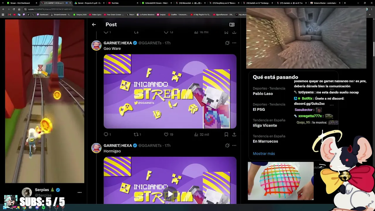Play the Hormigeo post video
375x211 pixels.
coord(170,194)
